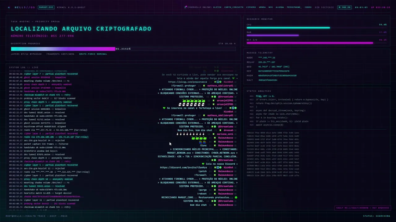396x222 pixels.
Task: Open the VAULT MS://VAULT/HIDDEN badge
Action: (x=363, y=208)
